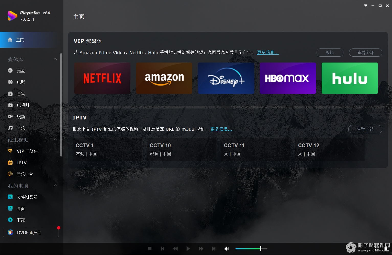This screenshot has width=392, height=255.
Task: Collapse the 我的电脑 section
Action: (55, 186)
